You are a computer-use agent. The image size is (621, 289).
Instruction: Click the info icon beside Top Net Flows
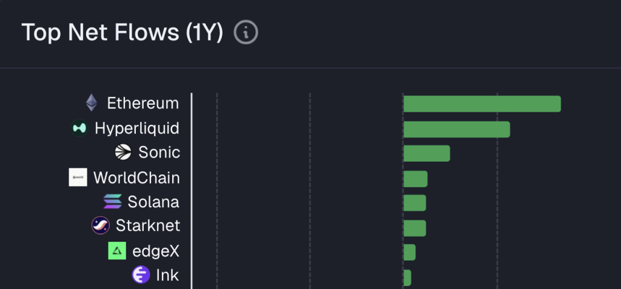pyautogui.click(x=246, y=33)
